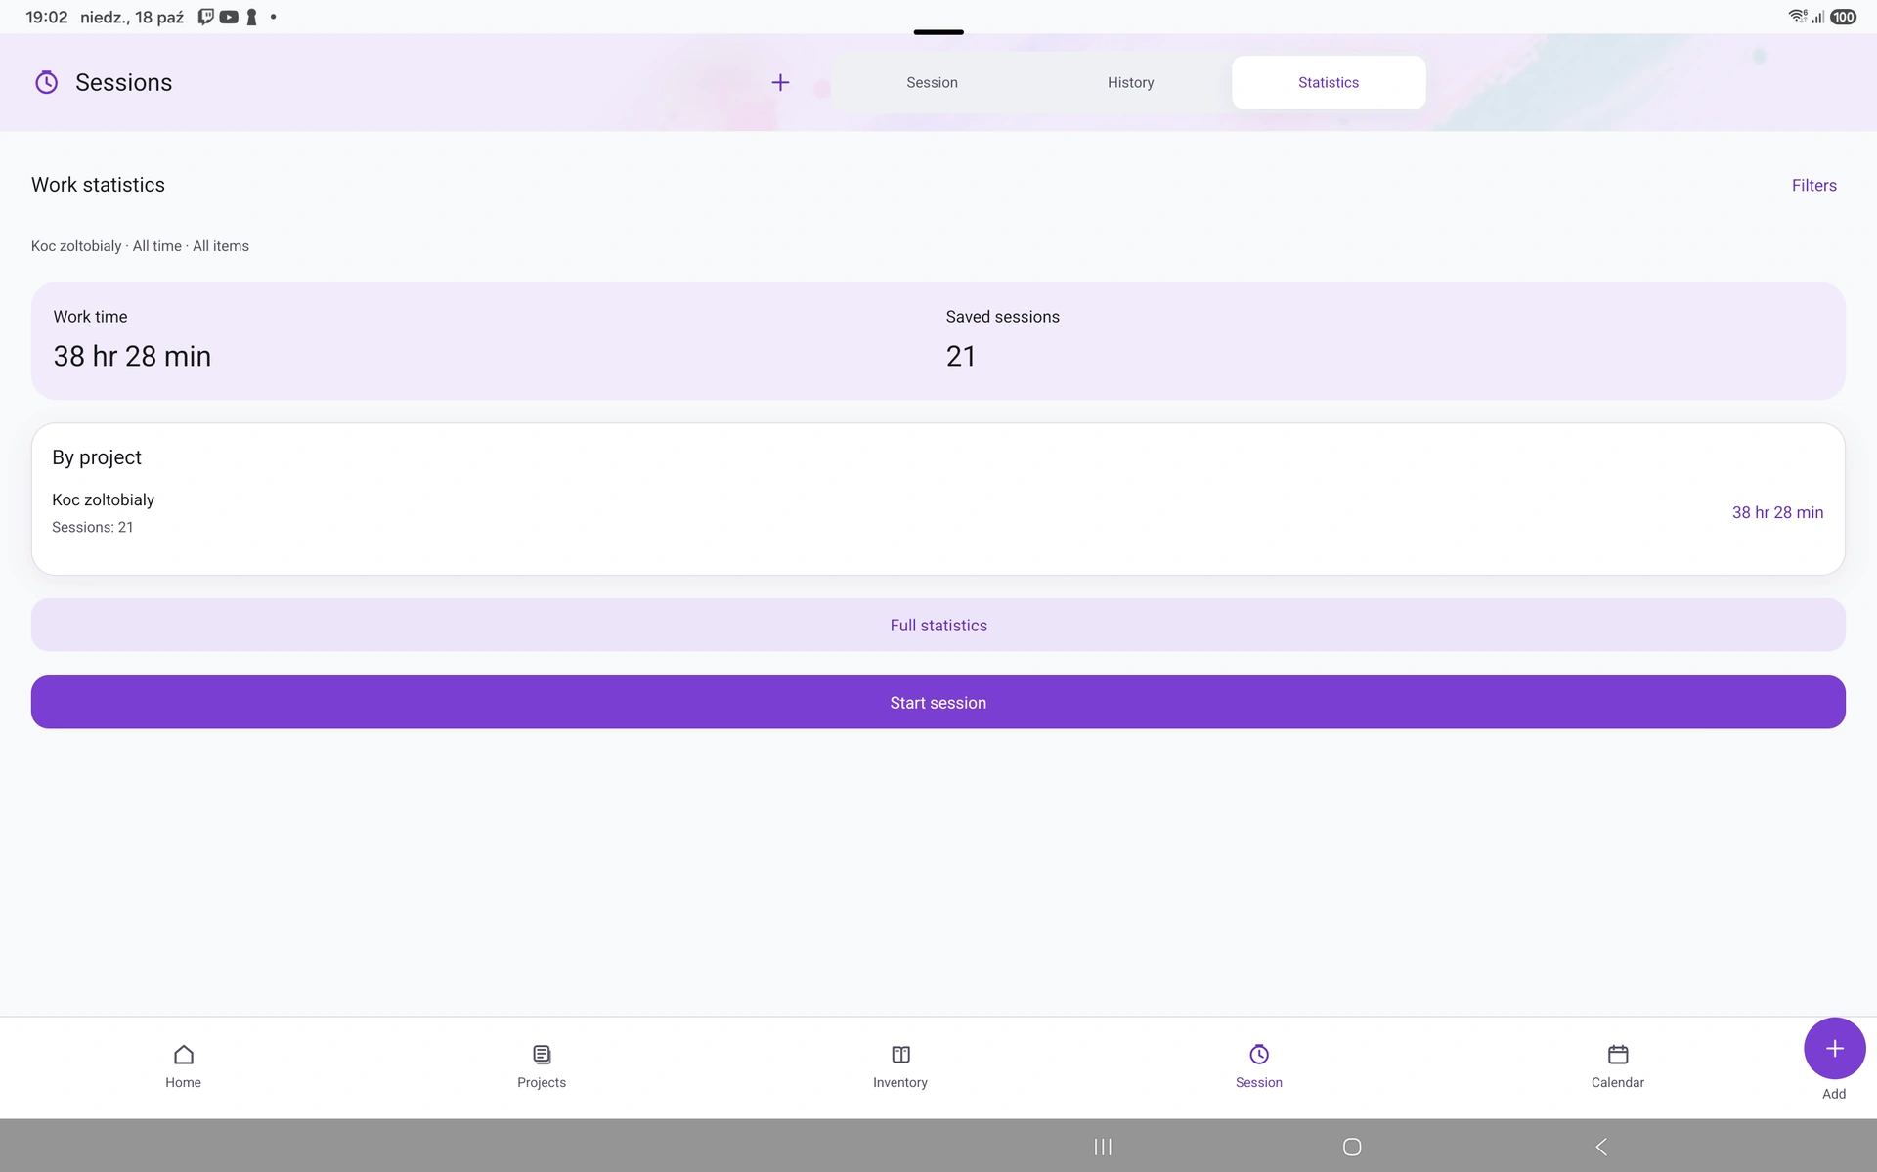1877x1172 pixels.
Task: Open Inventory in bottom navigation
Action: 900,1066
